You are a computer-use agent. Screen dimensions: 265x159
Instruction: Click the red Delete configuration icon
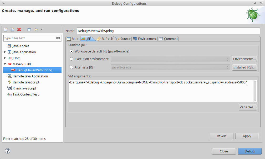pyautogui.click(x=19, y=30)
